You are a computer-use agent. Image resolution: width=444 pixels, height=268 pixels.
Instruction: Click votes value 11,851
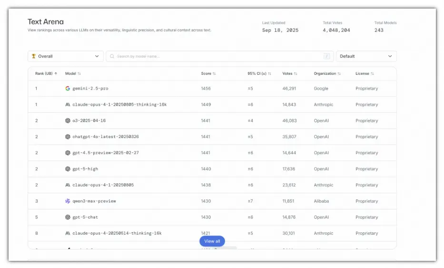[x=288, y=201]
